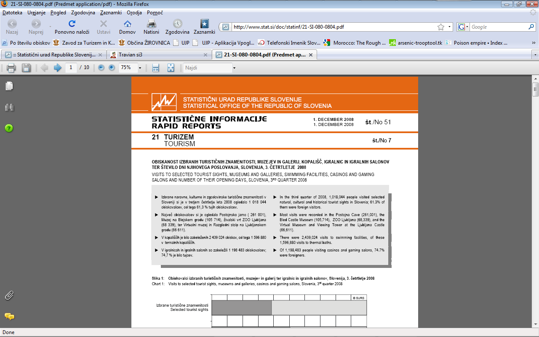Viewport: 539px width, 337px height.
Task: Open the Občina ŽIROVNICA bookmark
Action: (x=144, y=43)
